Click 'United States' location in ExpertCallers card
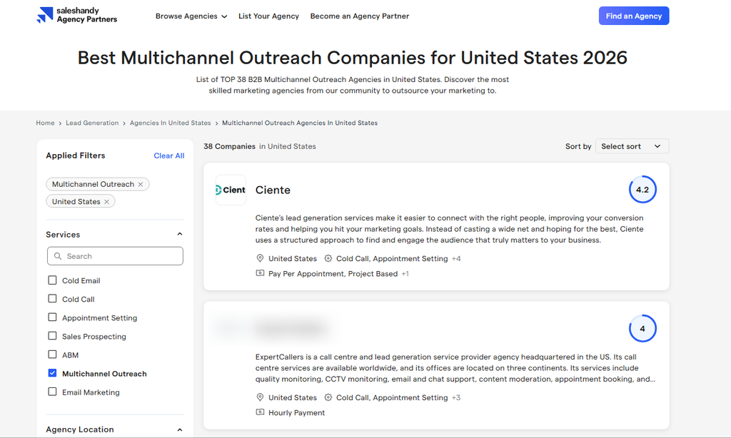731x438 pixels. [x=292, y=397]
